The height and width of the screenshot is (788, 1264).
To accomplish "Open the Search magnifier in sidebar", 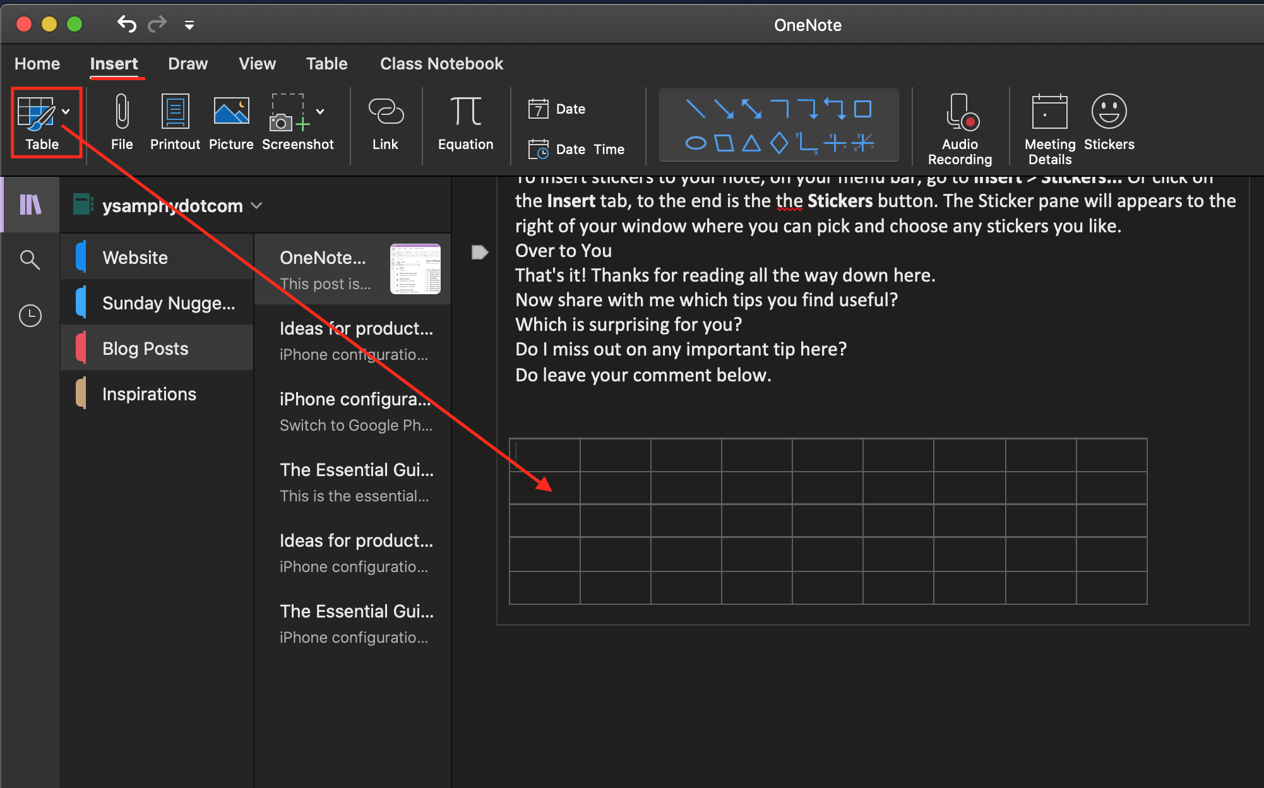I will click(30, 260).
